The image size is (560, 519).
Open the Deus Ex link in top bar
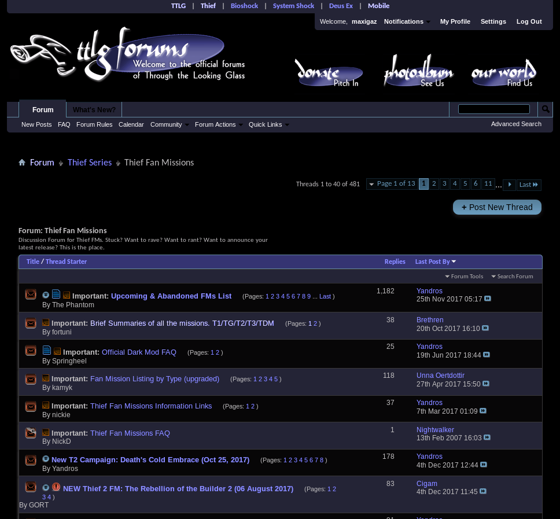pos(341,6)
